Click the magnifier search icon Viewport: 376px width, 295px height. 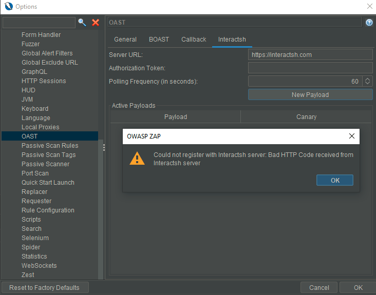coord(82,23)
